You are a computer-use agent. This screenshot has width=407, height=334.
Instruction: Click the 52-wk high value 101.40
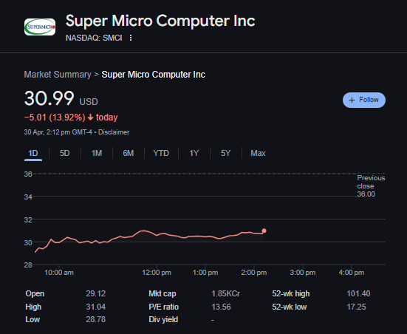click(x=358, y=294)
